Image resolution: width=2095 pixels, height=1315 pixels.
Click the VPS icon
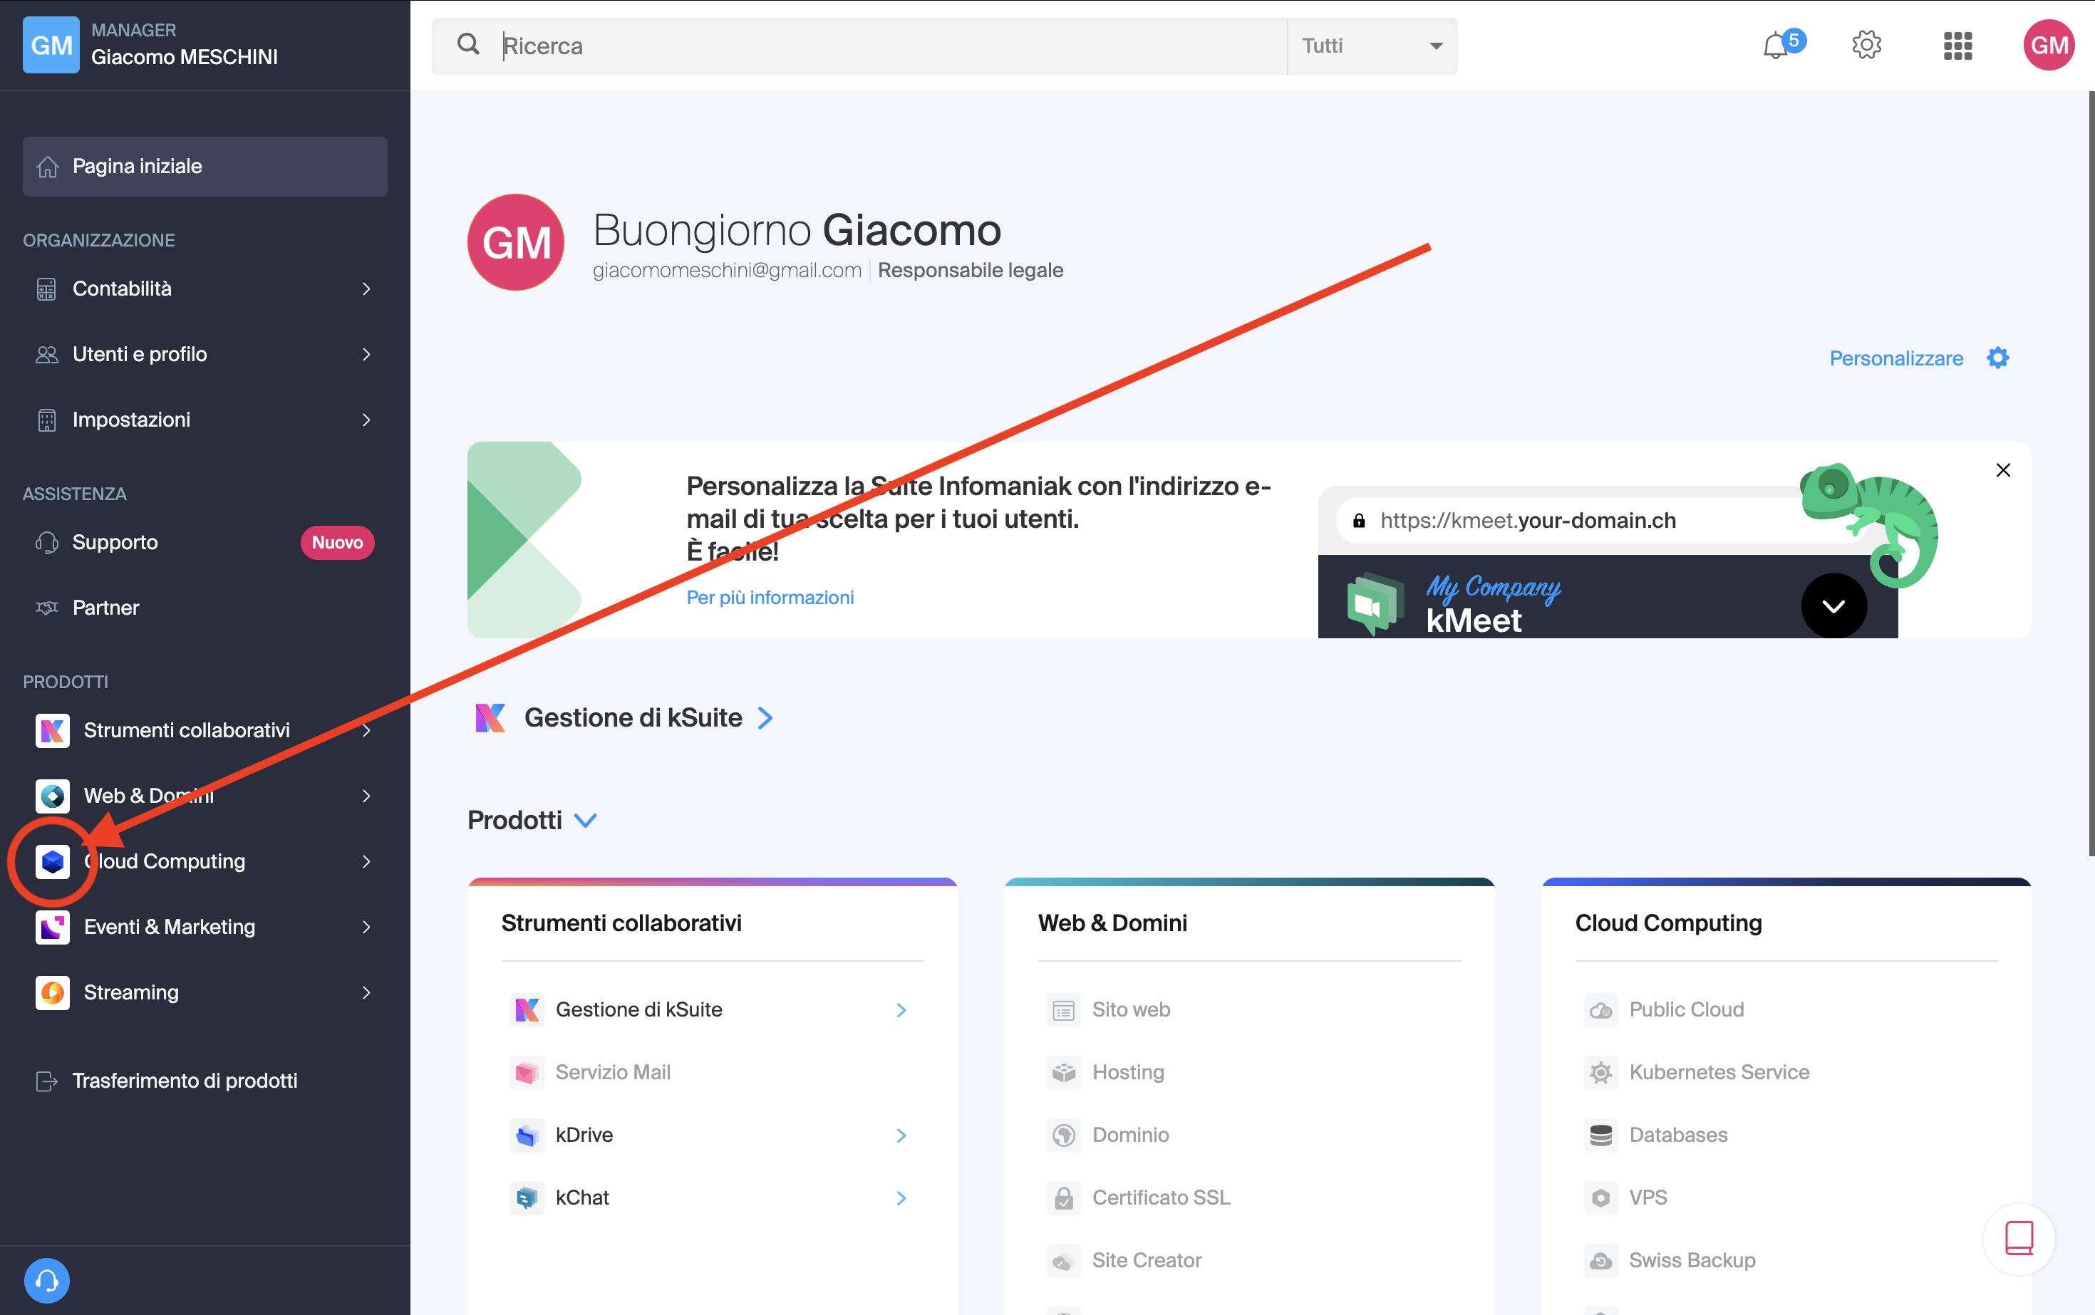pos(1601,1197)
